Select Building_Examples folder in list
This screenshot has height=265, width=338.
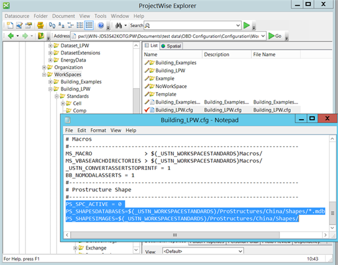point(176,63)
